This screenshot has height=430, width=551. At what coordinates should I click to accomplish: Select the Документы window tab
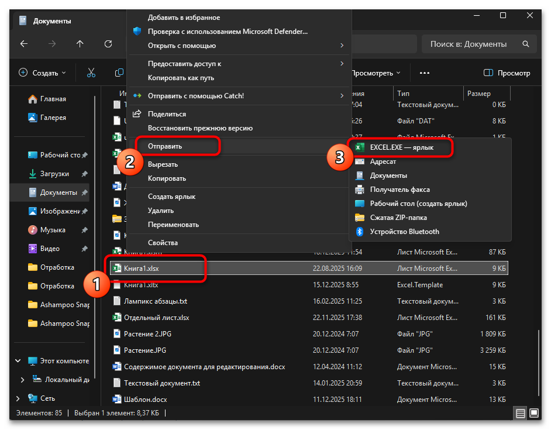coord(69,21)
